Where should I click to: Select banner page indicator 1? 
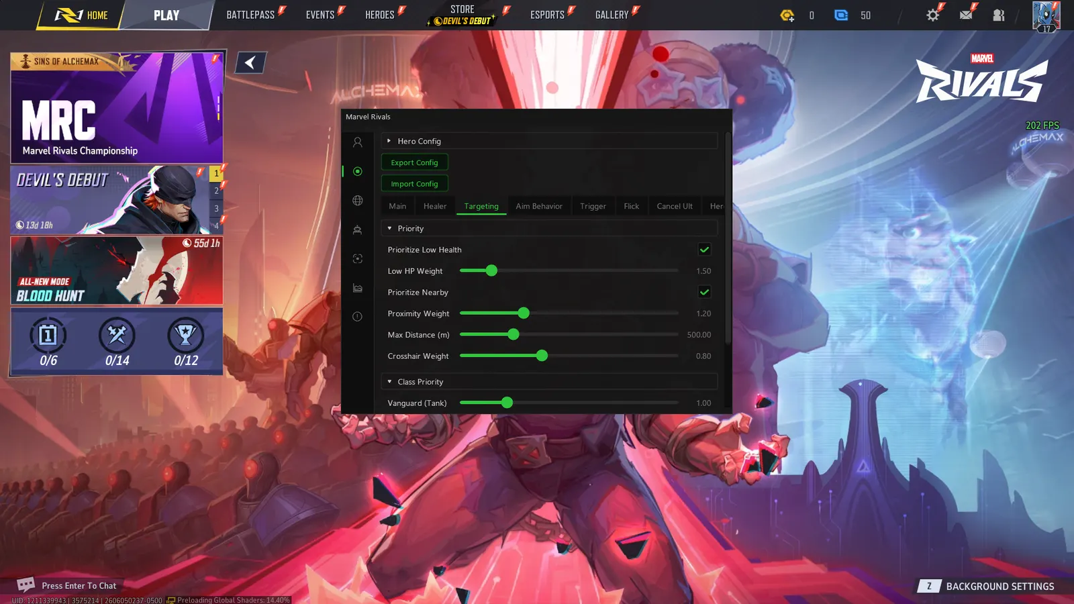coord(216,173)
